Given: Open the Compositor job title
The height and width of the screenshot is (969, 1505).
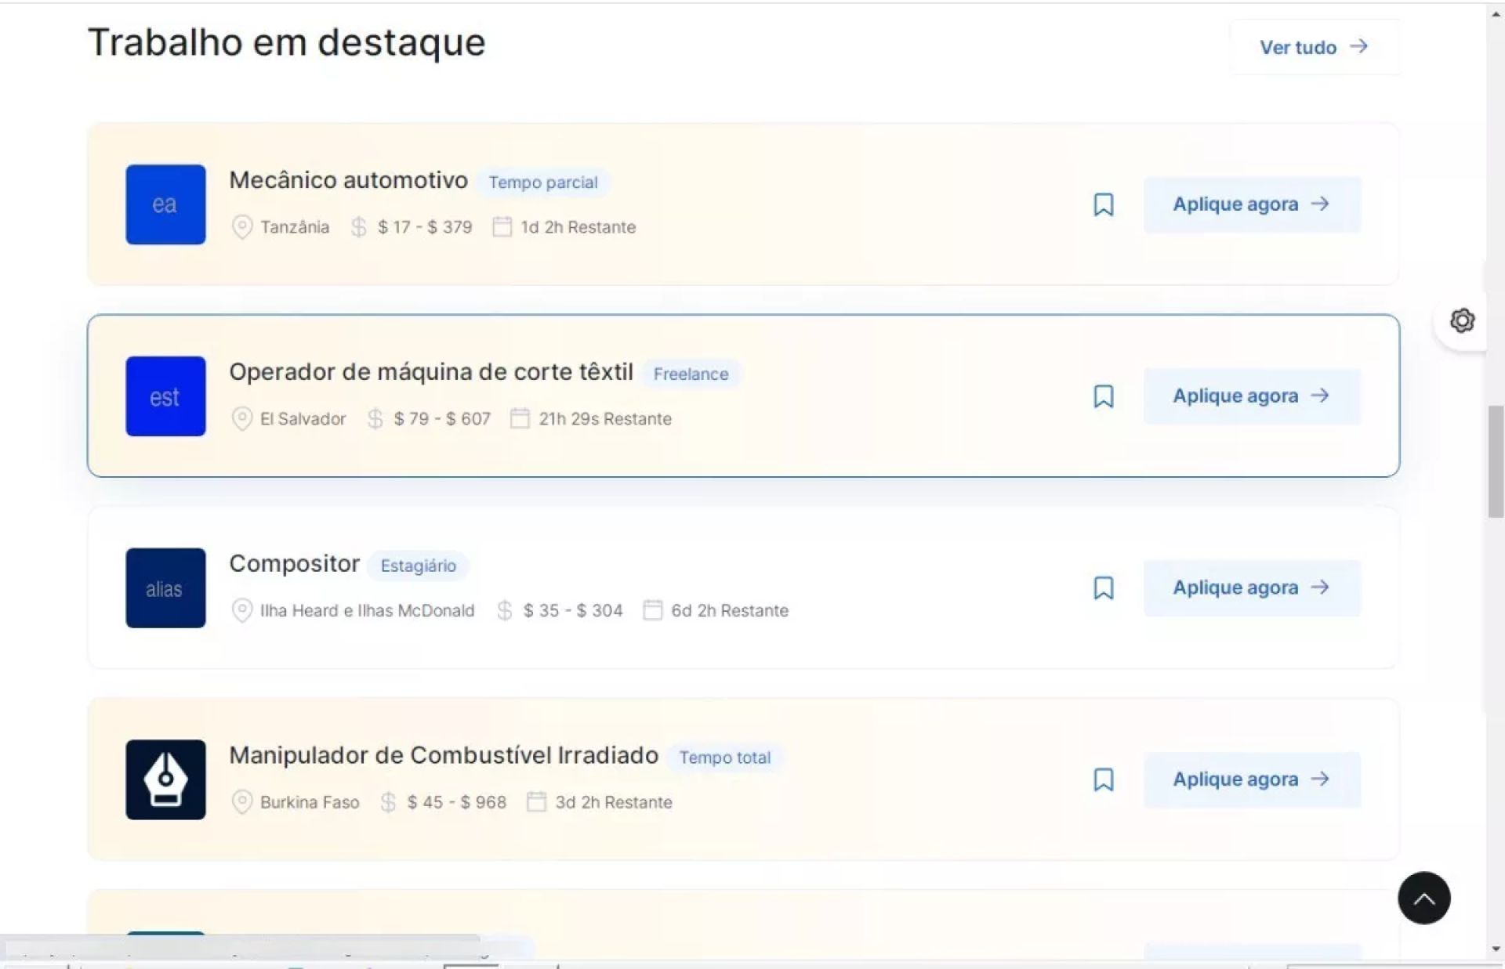Looking at the screenshot, I should pyautogui.click(x=294, y=563).
